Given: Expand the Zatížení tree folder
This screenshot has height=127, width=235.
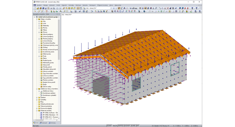Looking at the screenshot, I should pyautogui.click(x=37, y=97).
